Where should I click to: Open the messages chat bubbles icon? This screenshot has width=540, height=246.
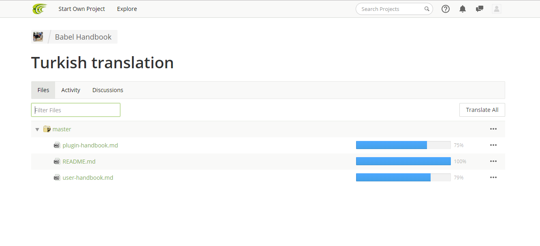[x=480, y=9]
